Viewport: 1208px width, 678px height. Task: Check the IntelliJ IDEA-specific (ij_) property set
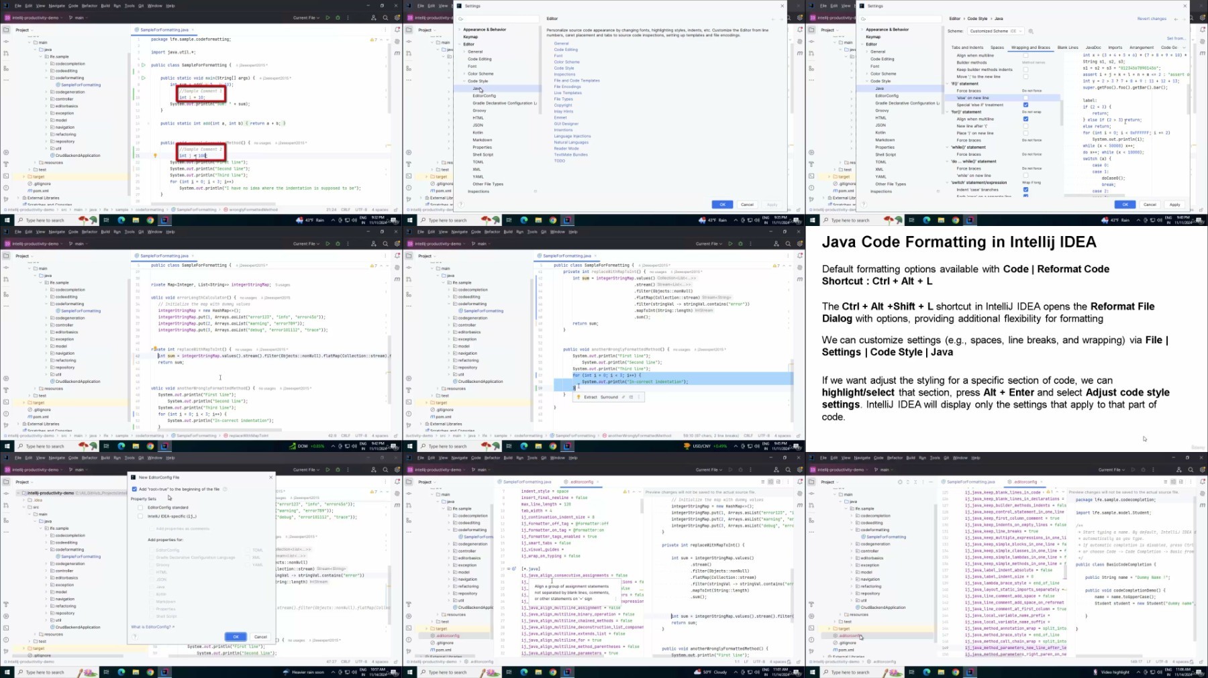[x=140, y=516]
